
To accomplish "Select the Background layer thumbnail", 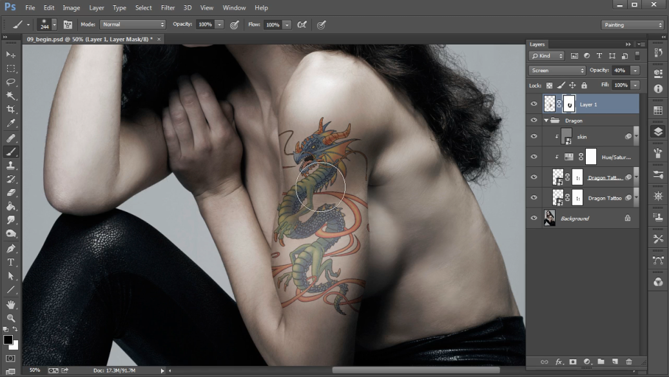I will point(550,218).
